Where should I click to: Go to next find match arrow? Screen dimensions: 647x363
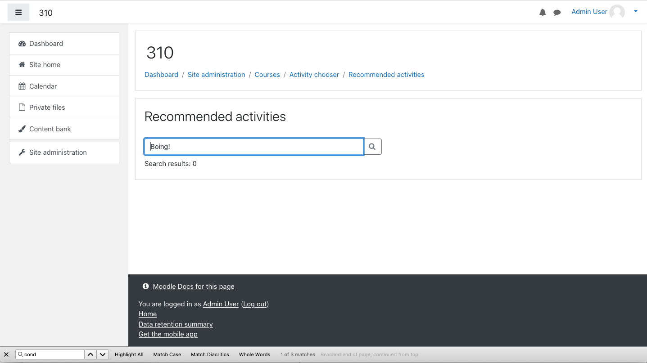pos(103,354)
